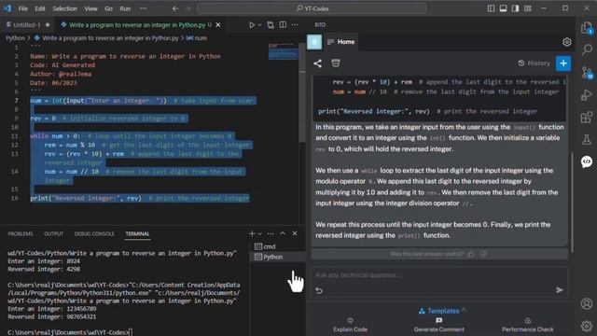597x336 pixels.
Task: Switch to the Untitled-1 editor tab
Action: 27,25
